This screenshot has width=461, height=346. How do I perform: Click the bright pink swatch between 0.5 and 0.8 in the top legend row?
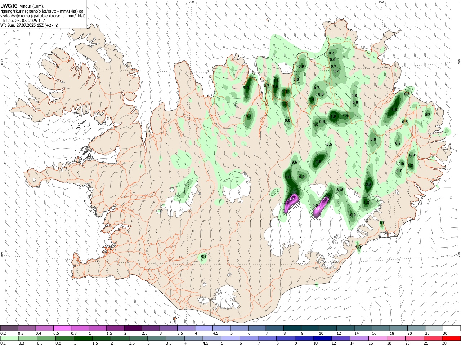tap(62, 328)
